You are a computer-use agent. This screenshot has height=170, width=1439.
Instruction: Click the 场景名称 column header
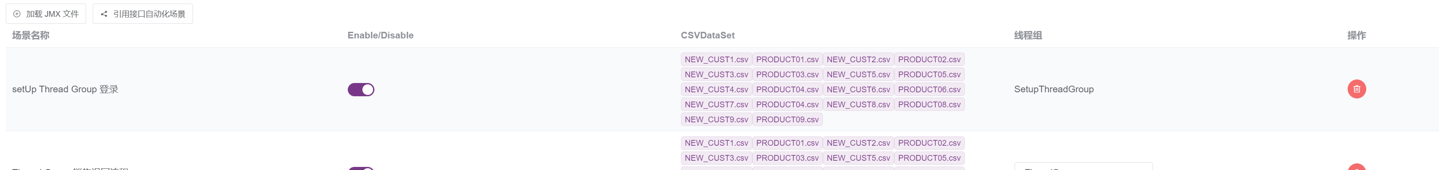point(31,36)
